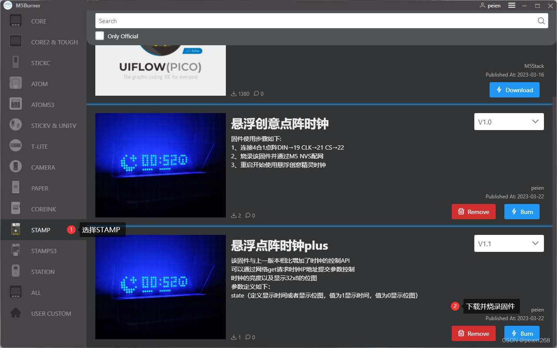557x348 pixels.
Task: Click comment icon on UIFLOW(PICO) card
Action: point(256,94)
